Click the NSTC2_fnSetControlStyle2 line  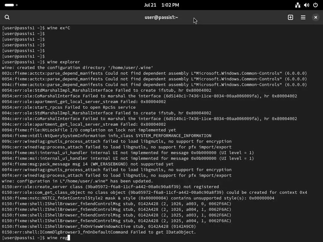pyautogui.click(x=138, y=198)
